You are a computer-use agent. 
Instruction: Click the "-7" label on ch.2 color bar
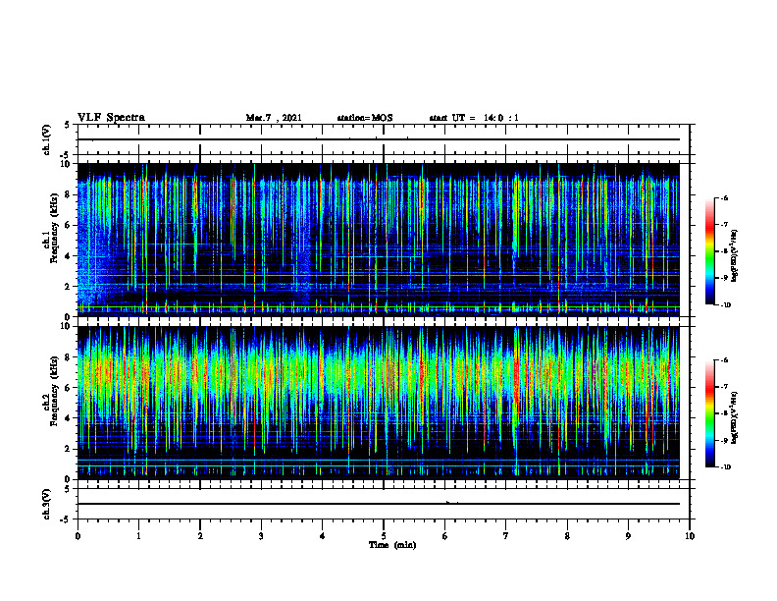(x=724, y=387)
